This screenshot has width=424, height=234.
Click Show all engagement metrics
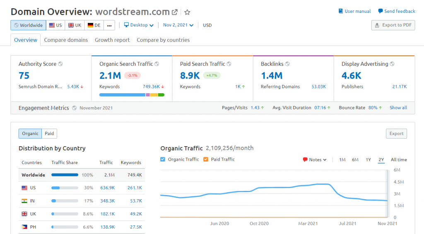pos(398,108)
